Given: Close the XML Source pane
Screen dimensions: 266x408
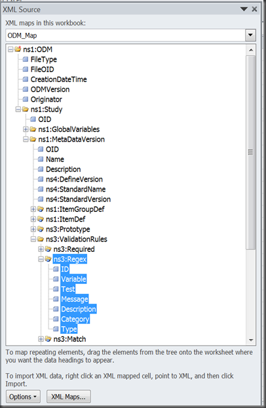Looking at the screenshot, I should [255, 9].
